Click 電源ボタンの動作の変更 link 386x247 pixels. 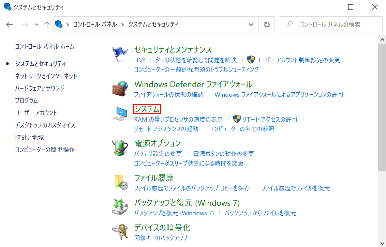[224, 154]
